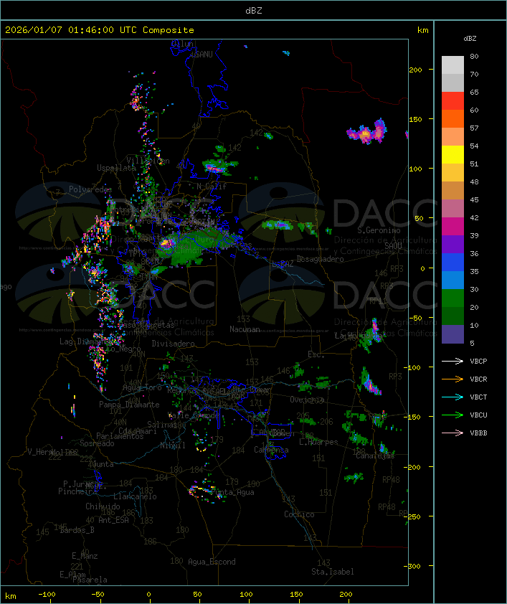The image size is (507, 604).
Task: Click the 2026/01/07 01:46:00 UTC Composite timestamp
Action: pyautogui.click(x=100, y=30)
